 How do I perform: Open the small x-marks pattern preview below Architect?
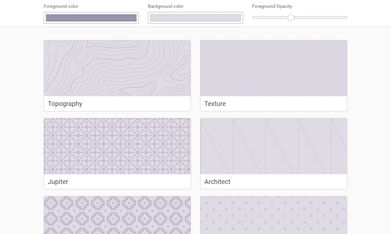273,215
